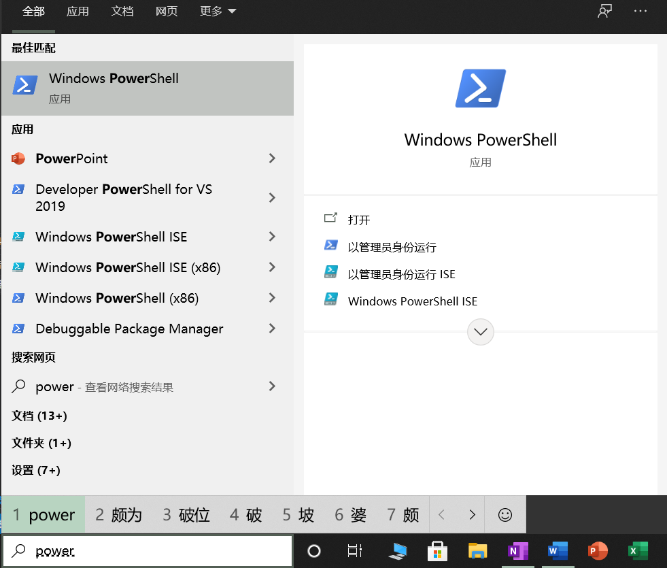
Task: Click Open (打开) in the preview pane
Action: tap(359, 220)
